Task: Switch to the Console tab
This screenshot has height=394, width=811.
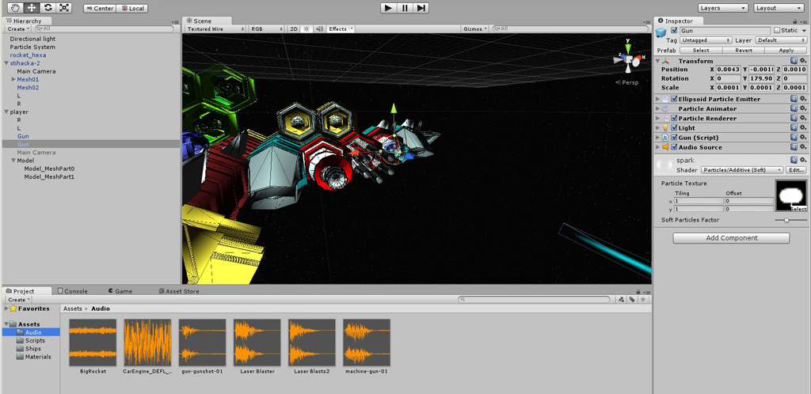Action: (73, 291)
